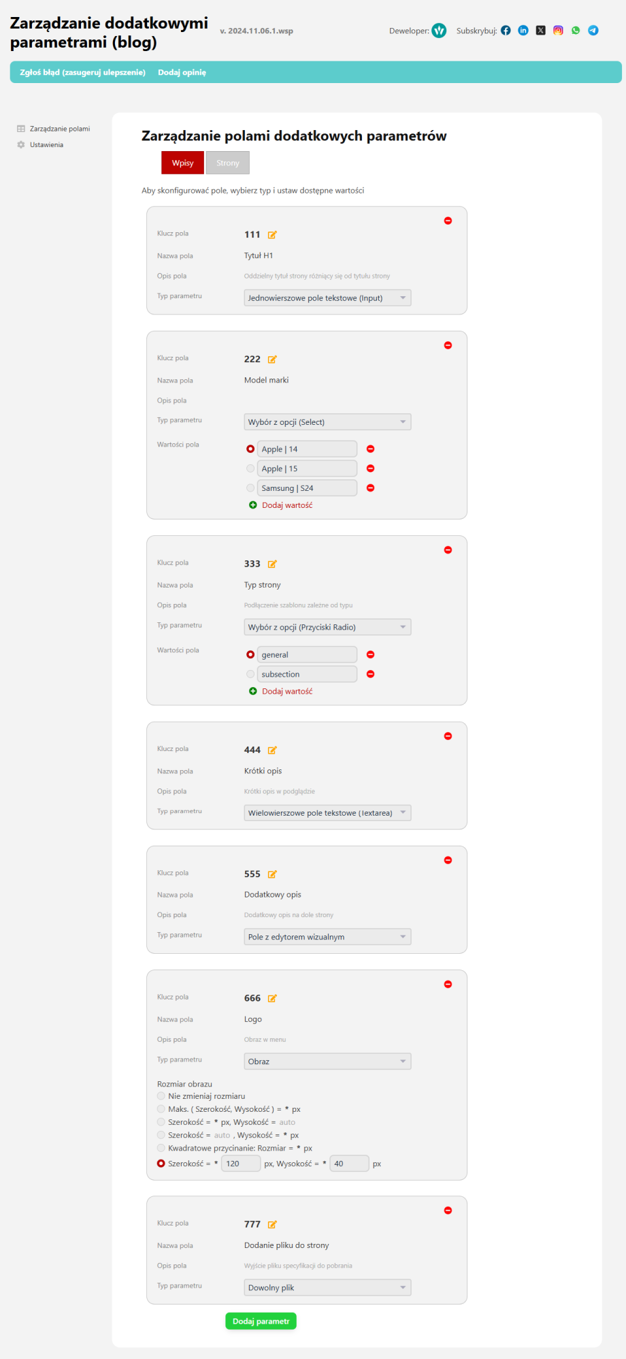The height and width of the screenshot is (1359, 626).
Task: Click the 'Dodaj parametr' button
Action: [261, 1321]
